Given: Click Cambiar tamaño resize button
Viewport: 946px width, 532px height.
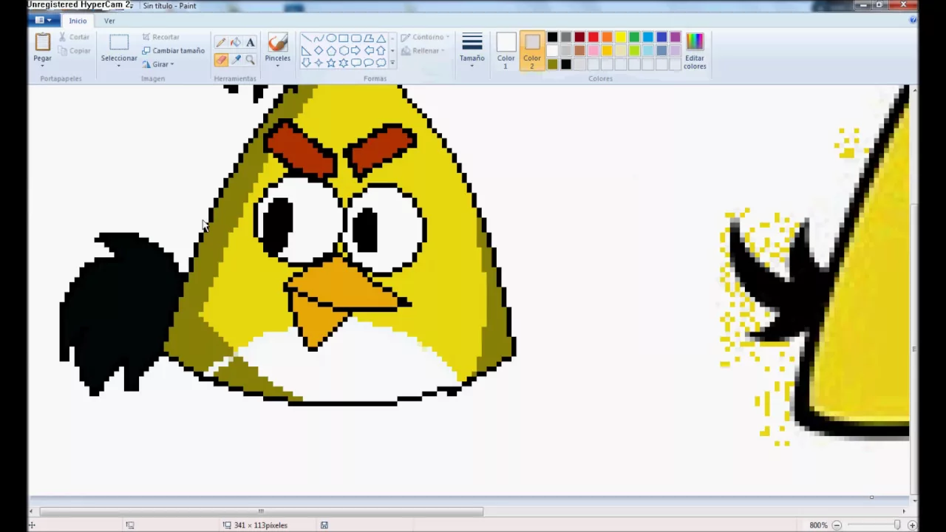Looking at the screenshot, I should click(x=173, y=51).
